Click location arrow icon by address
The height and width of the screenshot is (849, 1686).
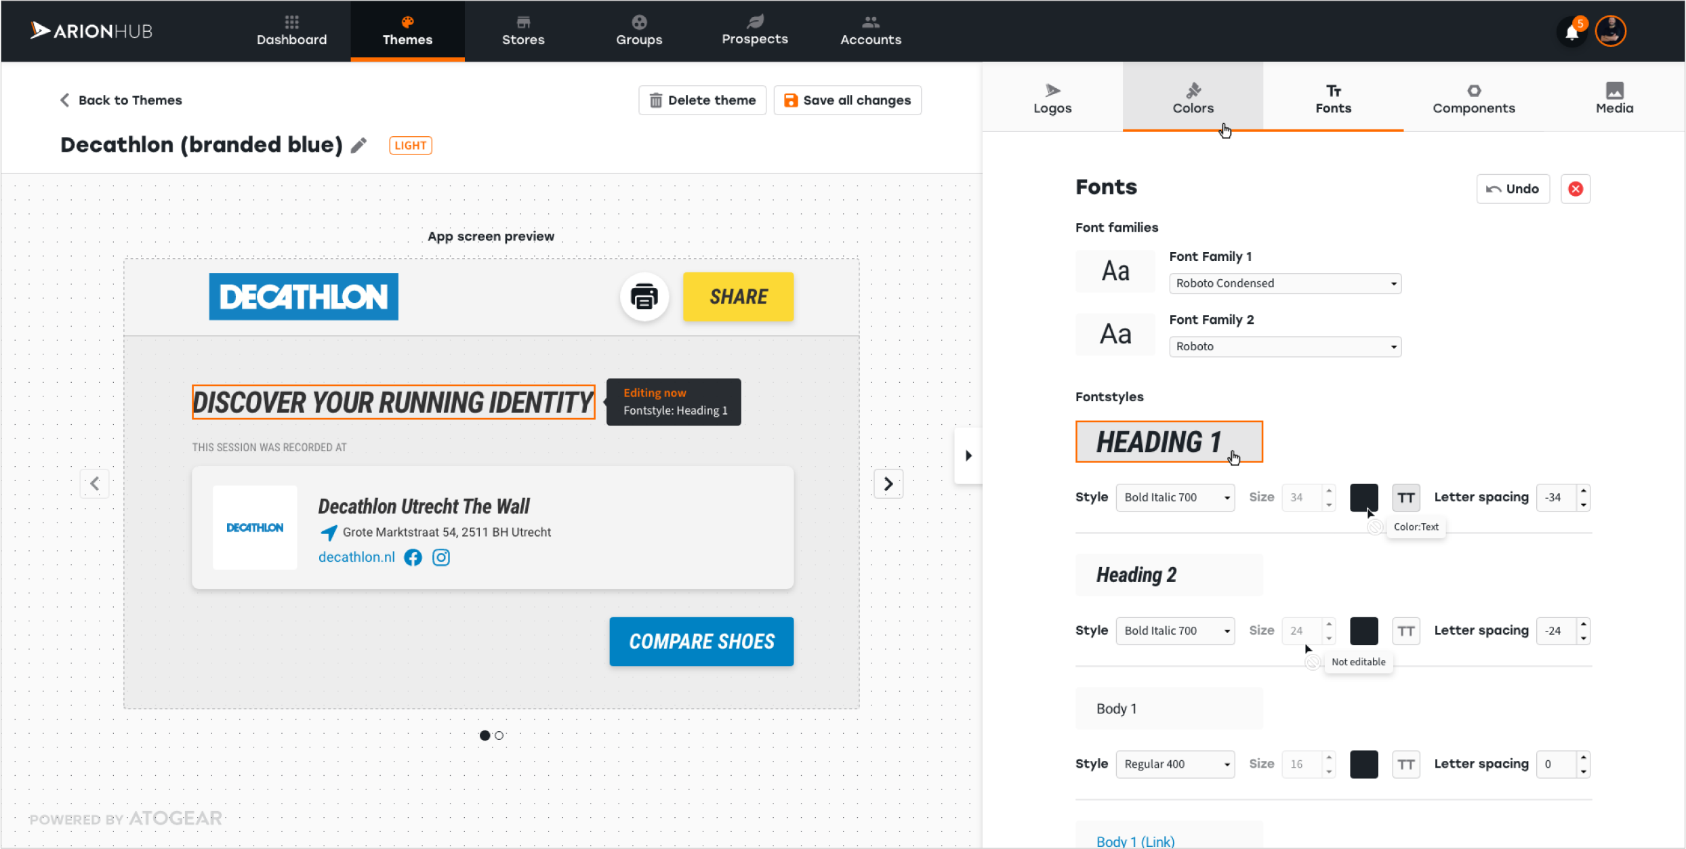(x=329, y=533)
